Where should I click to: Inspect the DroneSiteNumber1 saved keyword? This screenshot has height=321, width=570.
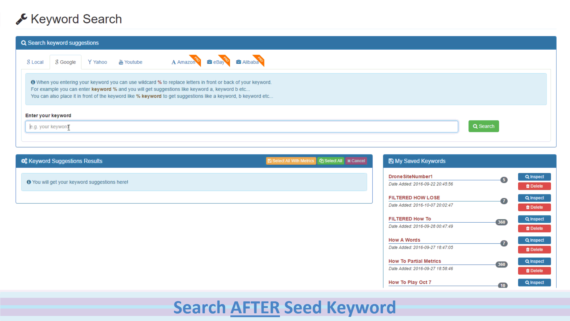tap(534, 177)
